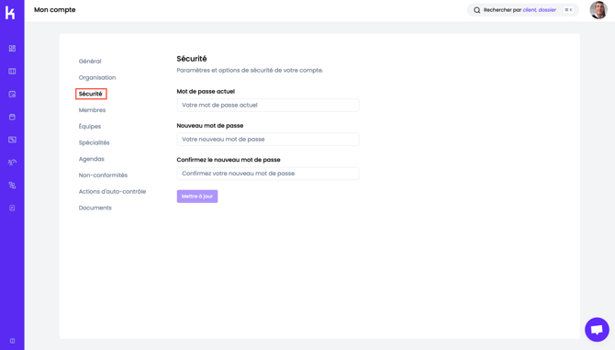Open the chat support bubble
The width and height of the screenshot is (615, 350).
[597, 330]
